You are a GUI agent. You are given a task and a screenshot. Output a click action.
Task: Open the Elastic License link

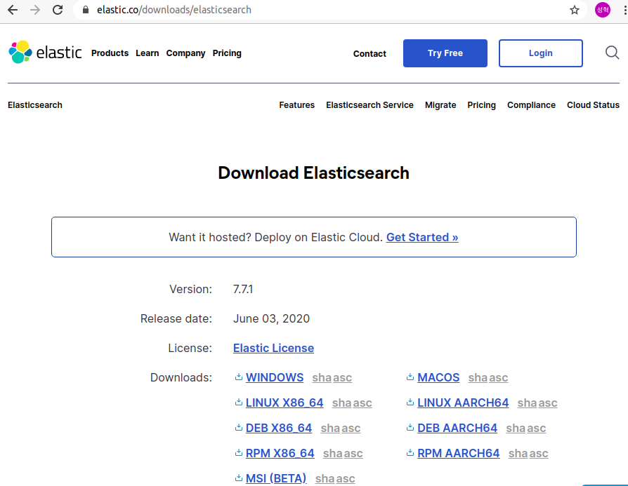tap(273, 348)
